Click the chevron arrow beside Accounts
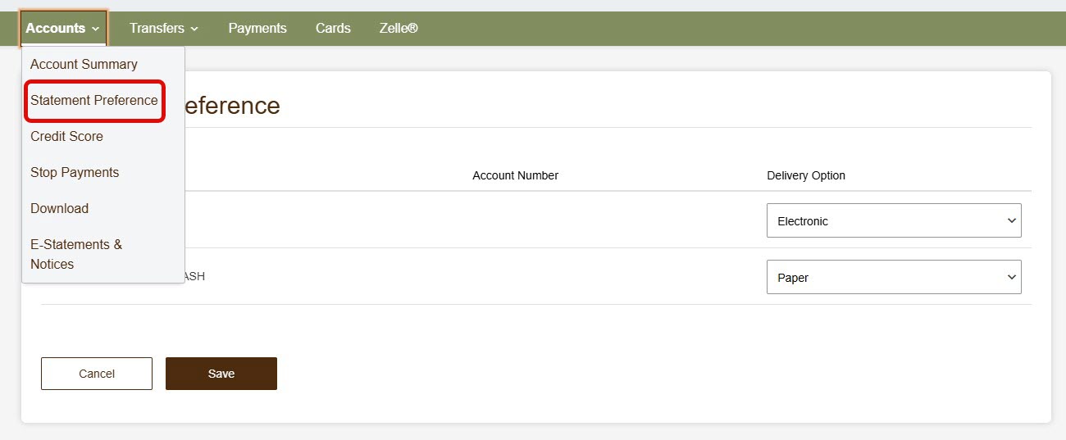Image resolution: width=1066 pixels, height=440 pixels. pos(96,29)
